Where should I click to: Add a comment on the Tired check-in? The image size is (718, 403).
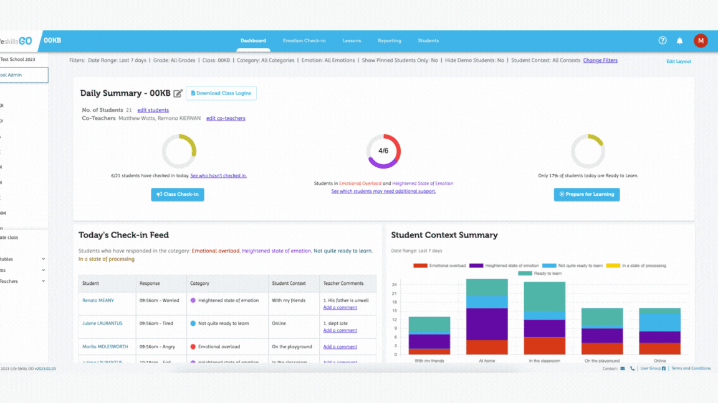340,330
